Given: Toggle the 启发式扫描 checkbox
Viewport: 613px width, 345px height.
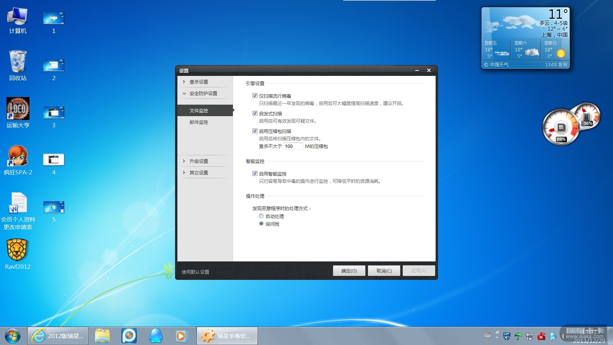Looking at the screenshot, I should 255,113.
